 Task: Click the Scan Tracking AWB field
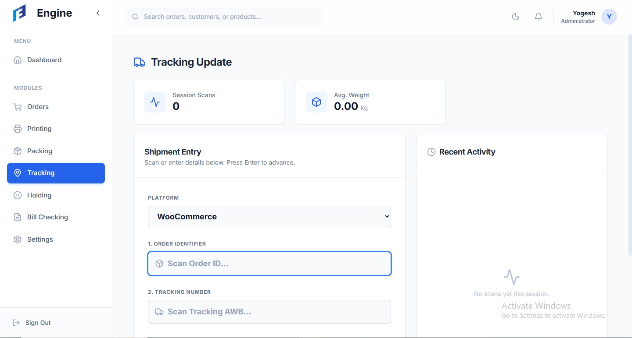click(x=269, y=312)
